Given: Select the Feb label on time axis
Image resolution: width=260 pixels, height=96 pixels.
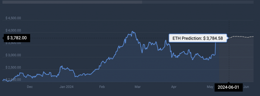Looking at the screenshot, I should [x=102, y=87].
